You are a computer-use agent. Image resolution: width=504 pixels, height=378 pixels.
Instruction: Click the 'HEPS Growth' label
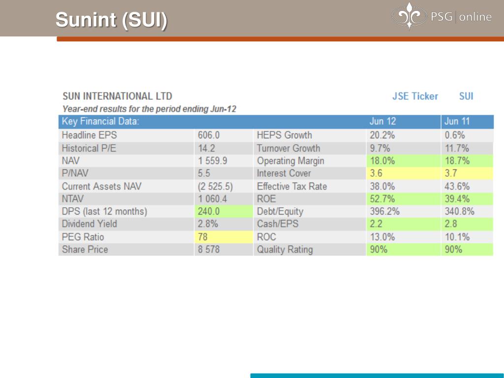pyautogui.click(x=284, y=135)
